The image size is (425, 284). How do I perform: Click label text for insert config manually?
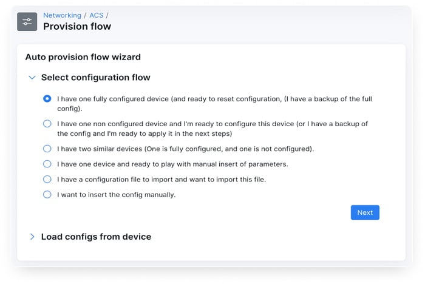pyautogui.click(x=116, y=195)
